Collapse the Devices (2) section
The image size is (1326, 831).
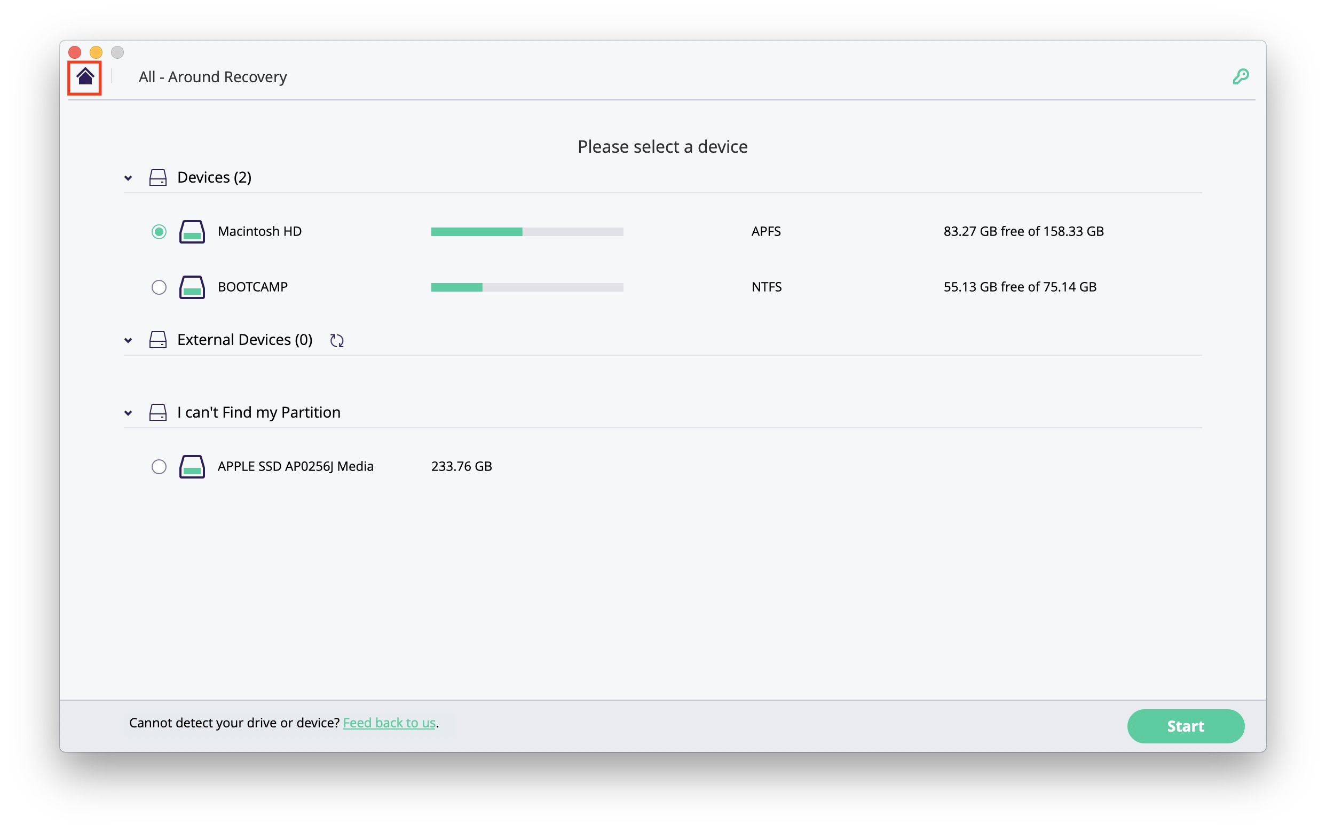(128, 178)
